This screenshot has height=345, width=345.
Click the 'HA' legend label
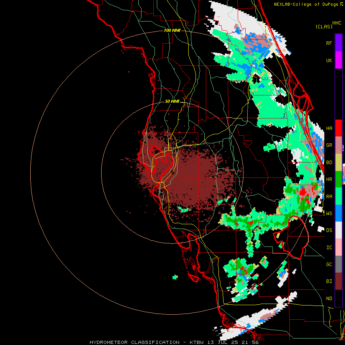coord(329,128)
